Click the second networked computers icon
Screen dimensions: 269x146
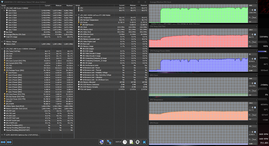109,142
